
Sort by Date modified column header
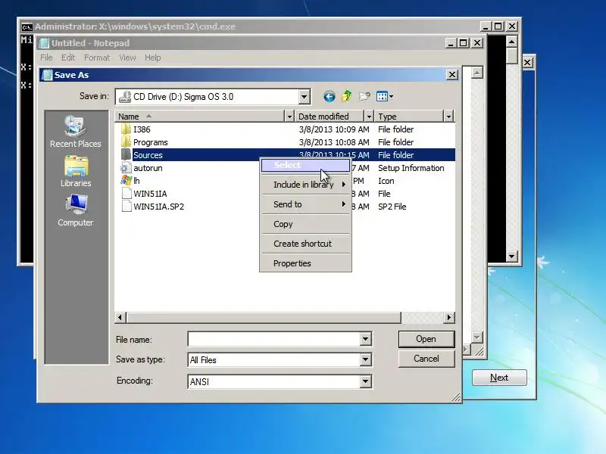(x=330, y=117)
